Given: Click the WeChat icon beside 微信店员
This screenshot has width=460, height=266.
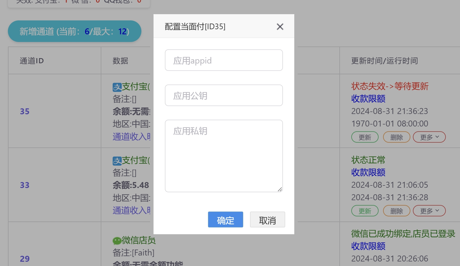Looking at the screenshot, I should click(117, 241).
